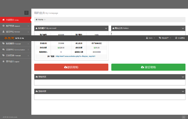Toggle the hamburger sidebar menu icon
Image resolution: width=188 pixels, height=119 pixels.
pyautogui.click(x=26, y=13)
